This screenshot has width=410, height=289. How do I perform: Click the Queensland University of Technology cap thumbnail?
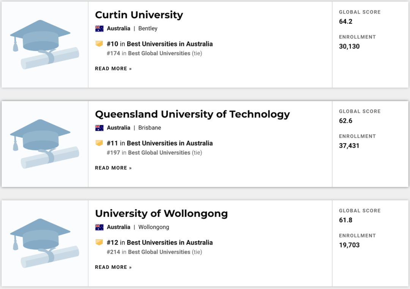click(44, 144)
